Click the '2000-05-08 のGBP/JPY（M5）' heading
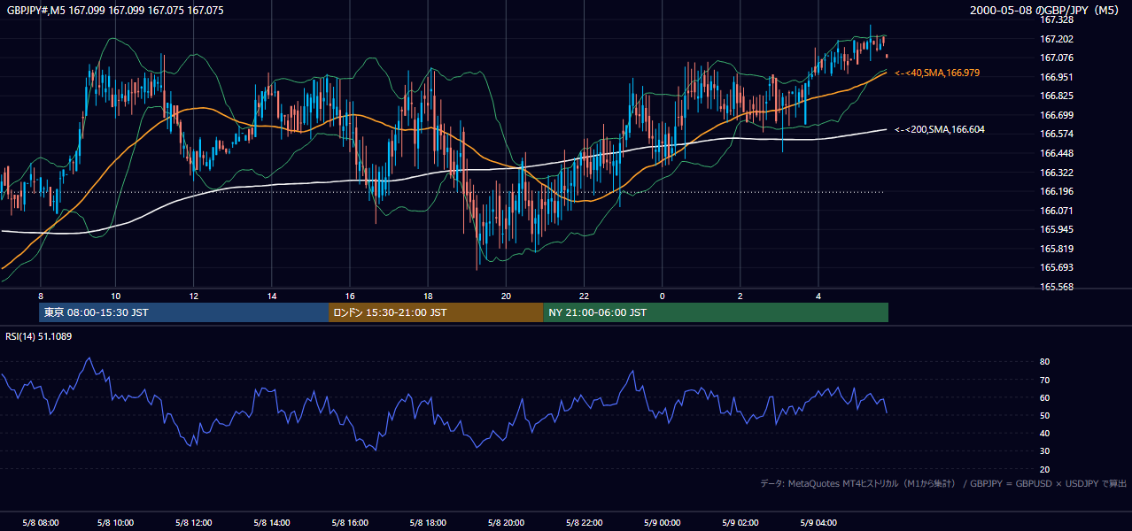This screenshot has height=531, width=1132. (x=1046, y=11)
